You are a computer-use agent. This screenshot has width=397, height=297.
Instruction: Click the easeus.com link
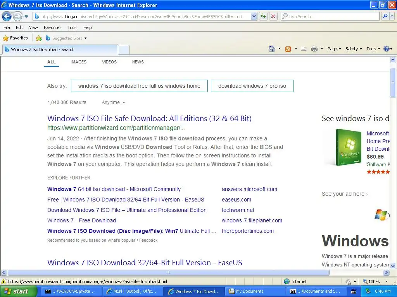pos(236,200)
